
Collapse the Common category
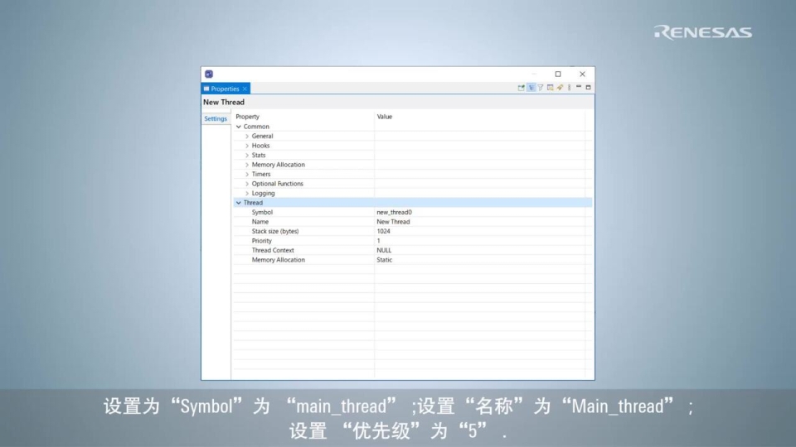click(x=239, y=127)
